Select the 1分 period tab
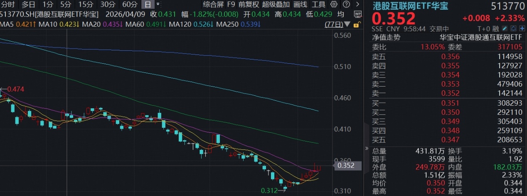 pos(48,5)
